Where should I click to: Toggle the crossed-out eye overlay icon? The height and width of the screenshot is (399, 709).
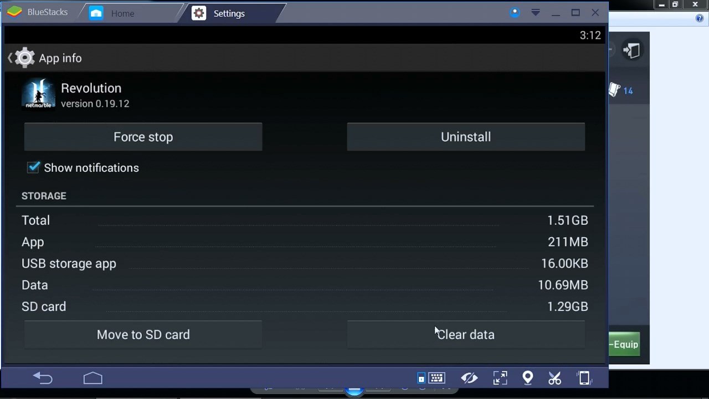click(x=469, y=378)
